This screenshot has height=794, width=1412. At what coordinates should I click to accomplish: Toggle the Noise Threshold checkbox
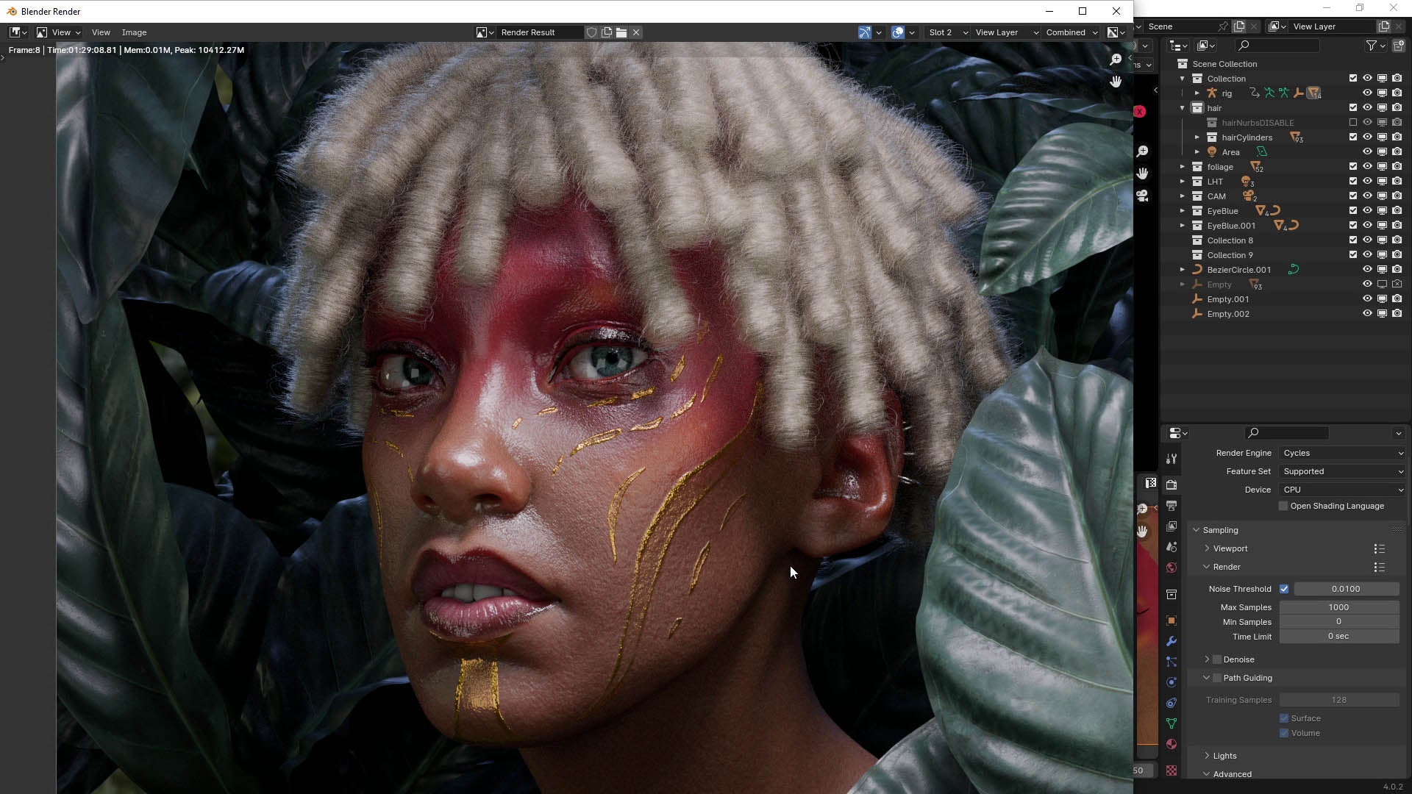coord(1284,589)
